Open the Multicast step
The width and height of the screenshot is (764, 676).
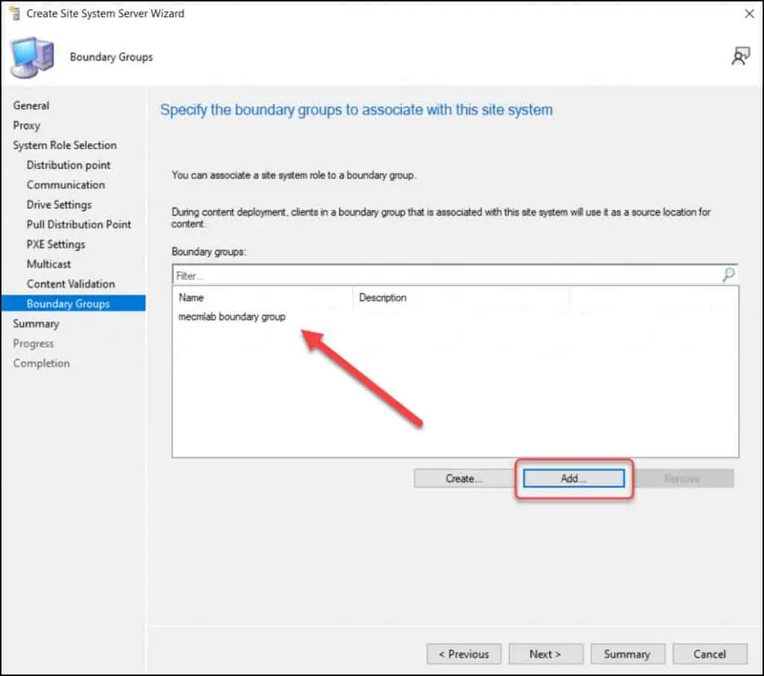pos(49,264)
